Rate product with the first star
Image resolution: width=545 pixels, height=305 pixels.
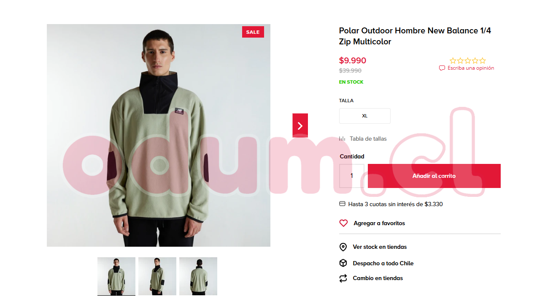point(453,61)
